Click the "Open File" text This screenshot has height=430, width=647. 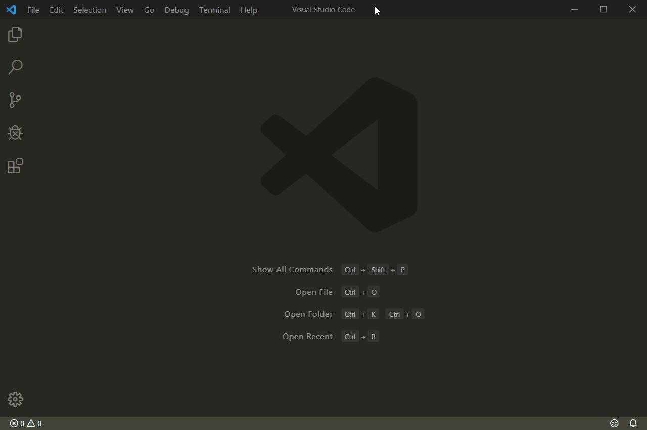[314, 292]
